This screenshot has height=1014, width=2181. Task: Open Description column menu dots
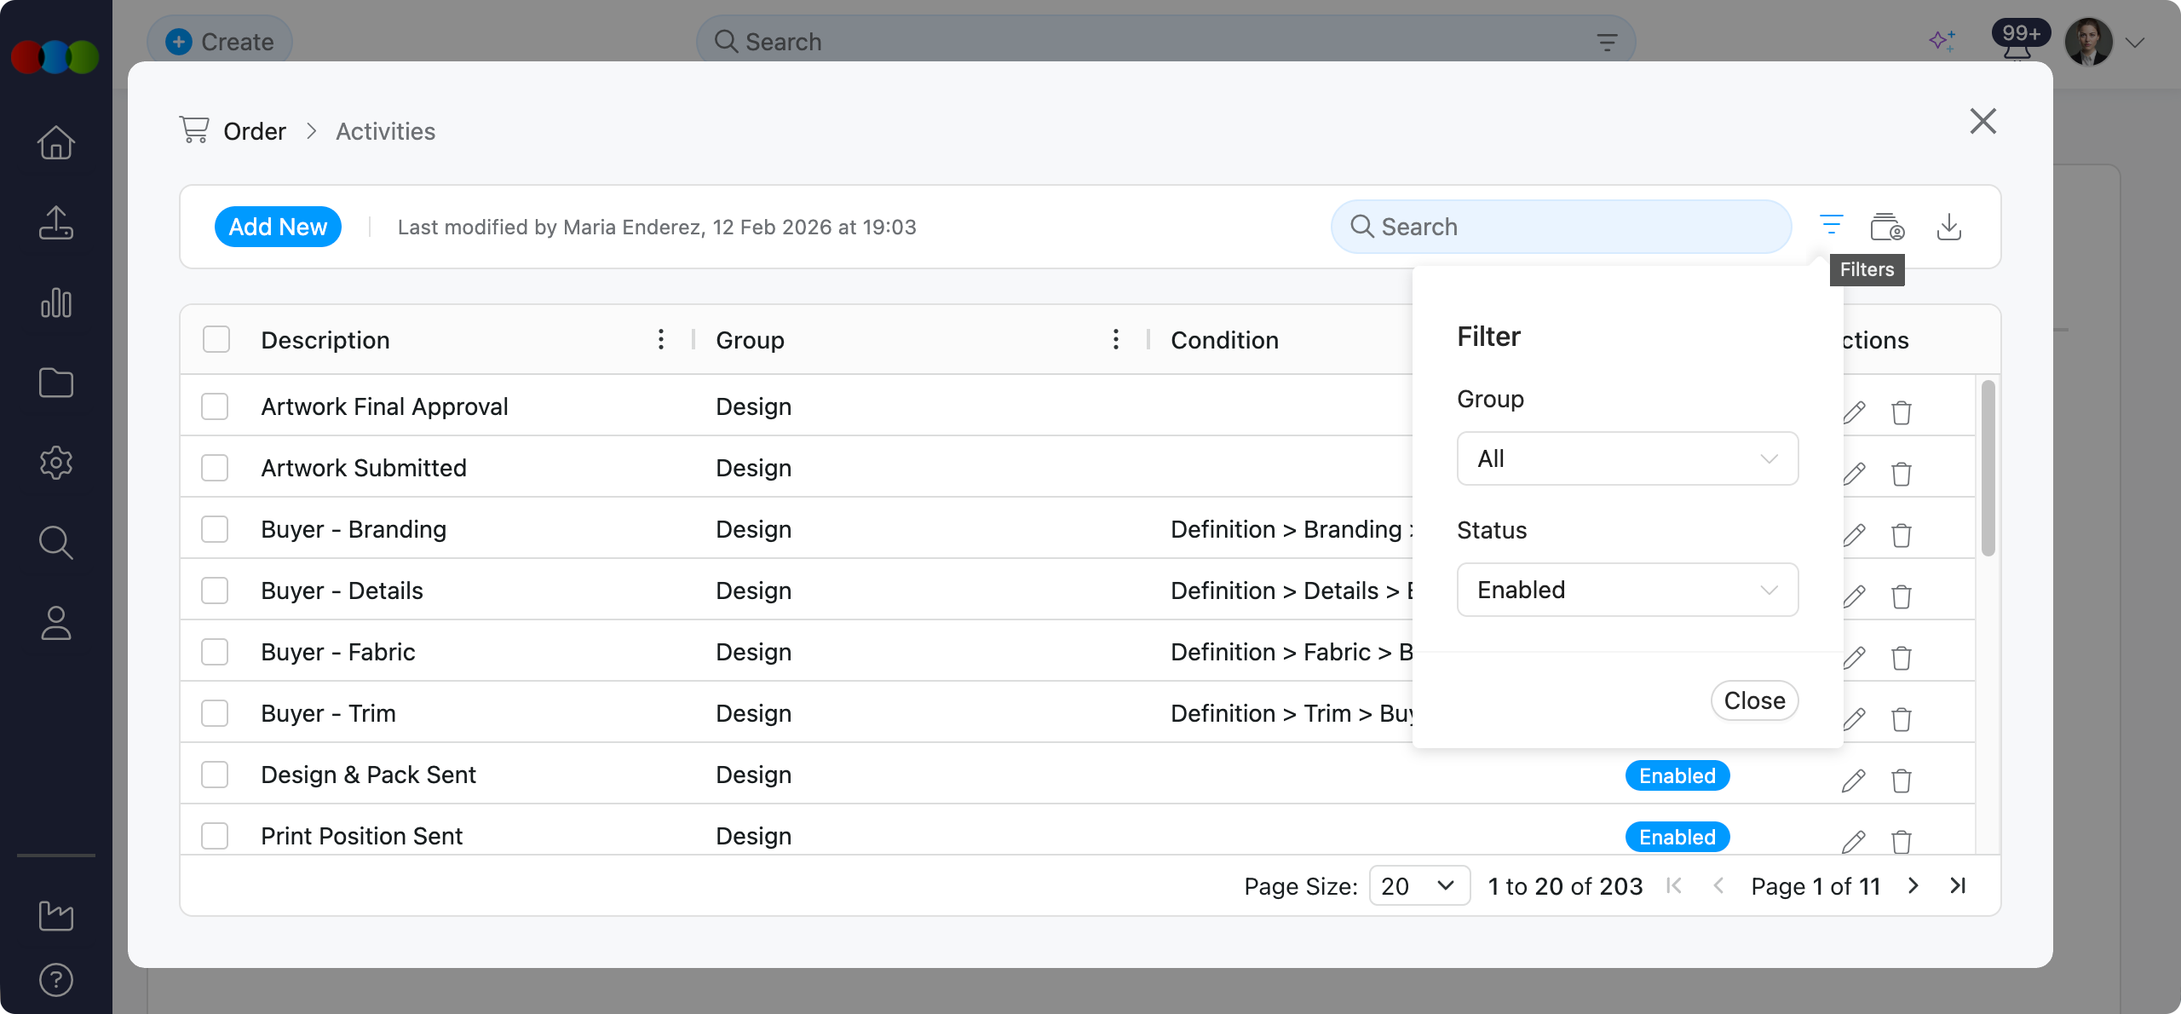pyautogui.click(x=661, y=339)
